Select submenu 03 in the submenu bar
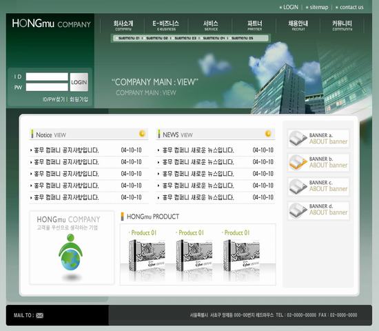Viewport: 379px width, 331px height. (x=185, y=38)
